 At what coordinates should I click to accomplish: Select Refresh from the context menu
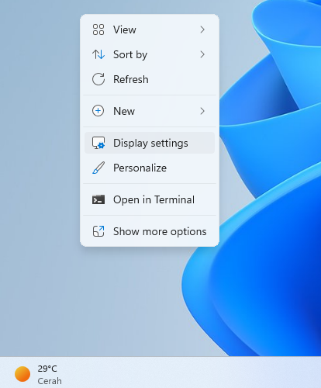(150, 79)
